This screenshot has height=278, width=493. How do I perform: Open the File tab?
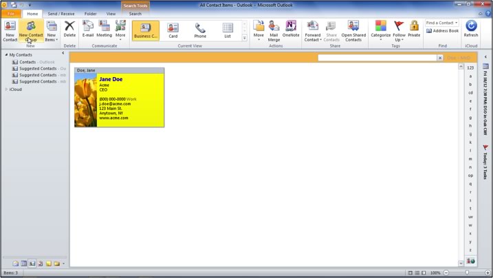11,14
